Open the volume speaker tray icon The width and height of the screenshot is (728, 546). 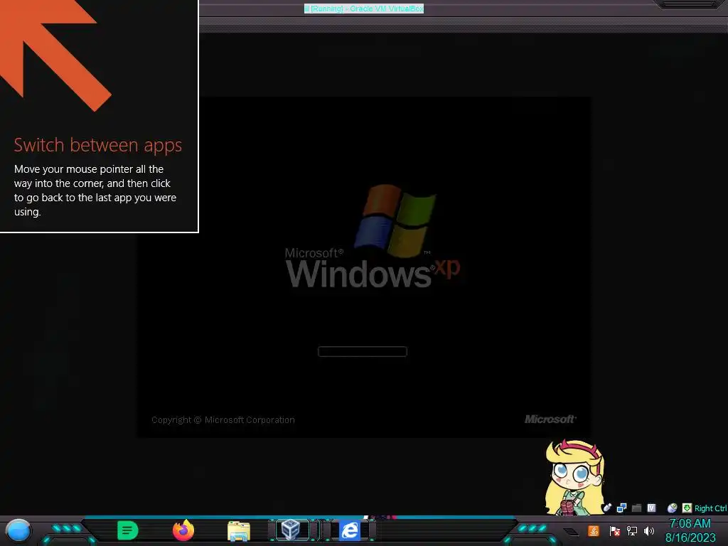pyautogui.click(x=649, y=530)
